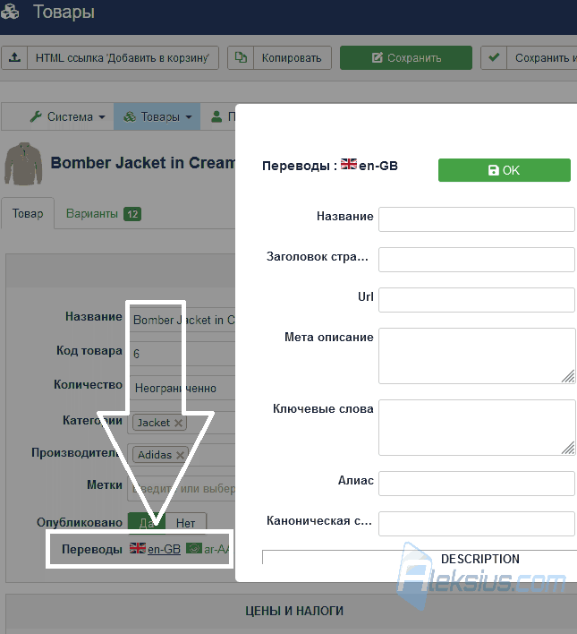Click the Количество field
This screenshot has height=634, width=577.
[182, 388]
